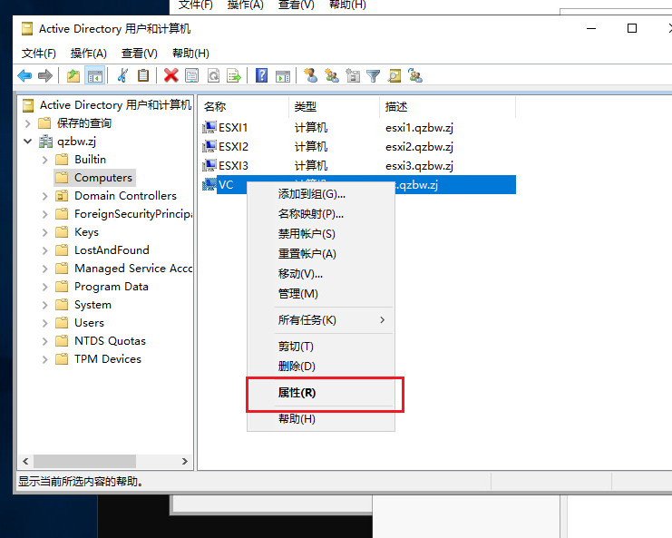
Task: Select the ESXI2 computer entry
Action: click(x=233, y=147)
